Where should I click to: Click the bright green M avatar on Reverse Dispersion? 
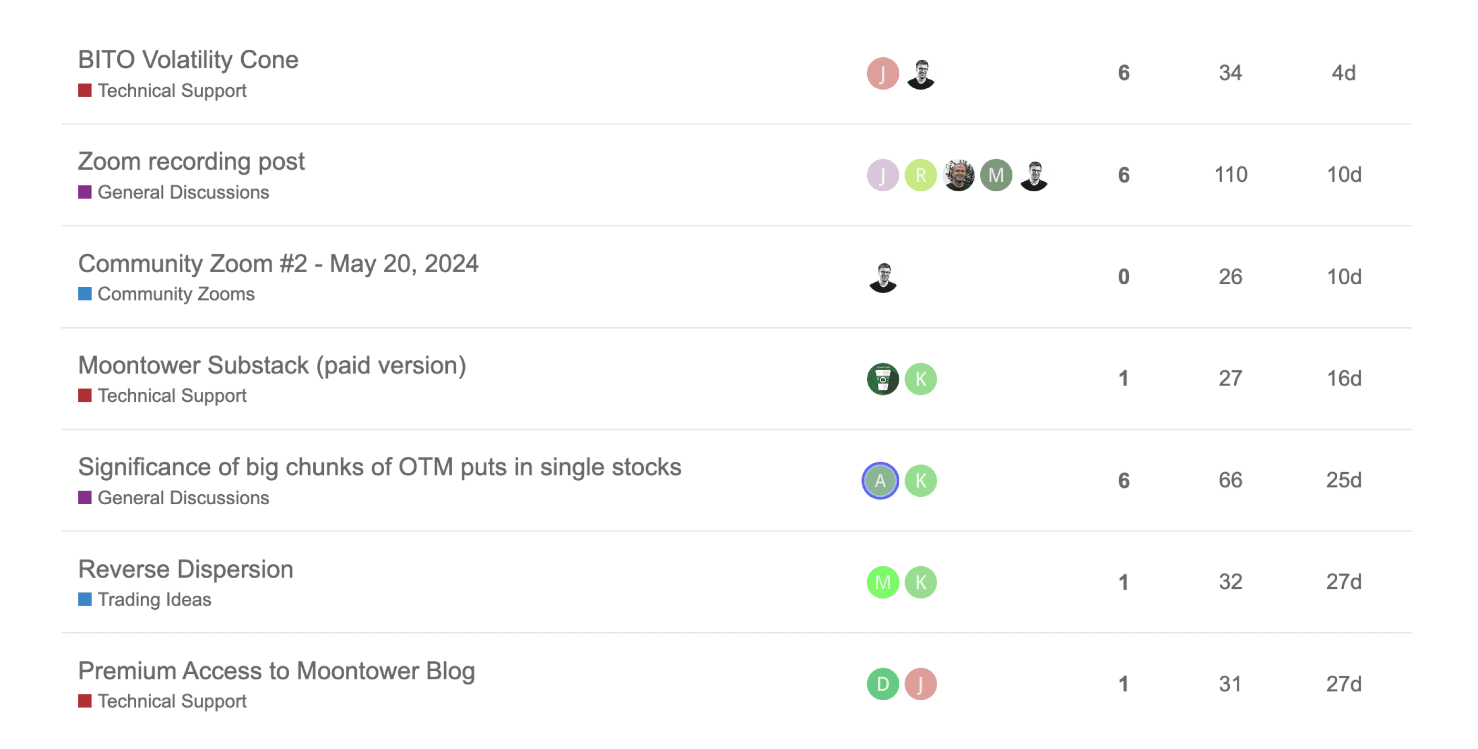click(882, 582)
